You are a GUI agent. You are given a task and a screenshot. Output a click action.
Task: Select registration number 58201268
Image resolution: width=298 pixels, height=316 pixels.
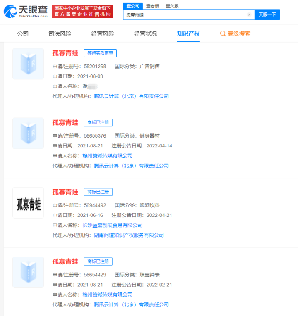coord(95,67)
